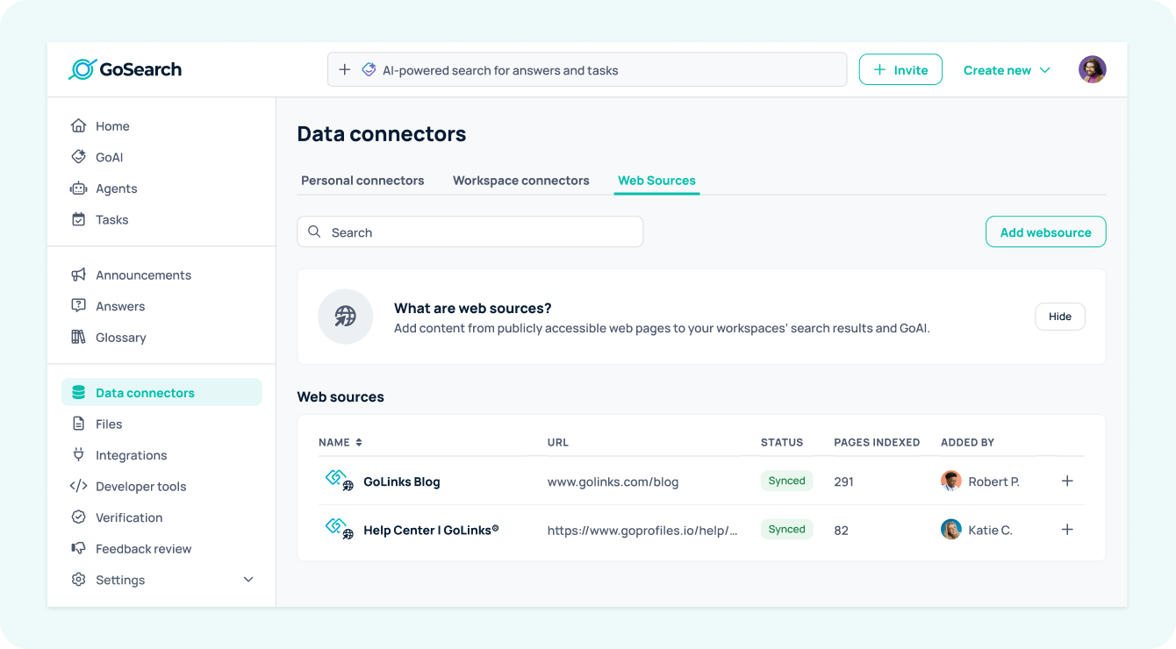Click the What are web sources? heading
Screen dimensions: 1176x649
coord(473,308)
